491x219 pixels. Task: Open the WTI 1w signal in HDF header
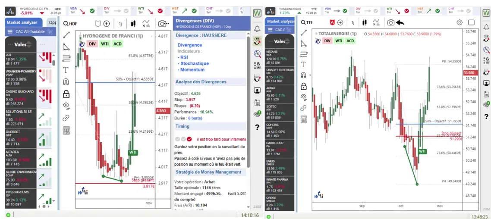[x=150, y=10]
